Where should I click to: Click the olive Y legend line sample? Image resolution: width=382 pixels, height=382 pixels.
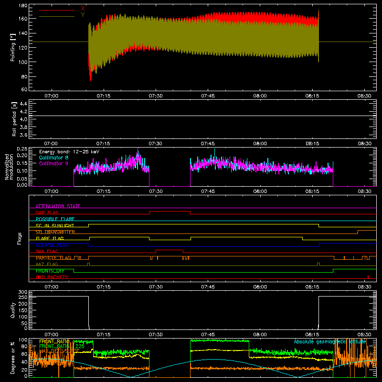57,16
